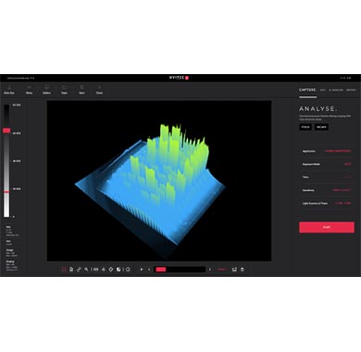Viewport: 361px width, 352px height.
Task: Open the Sensitivity value dropdown
Action: [x=342, y=190]
